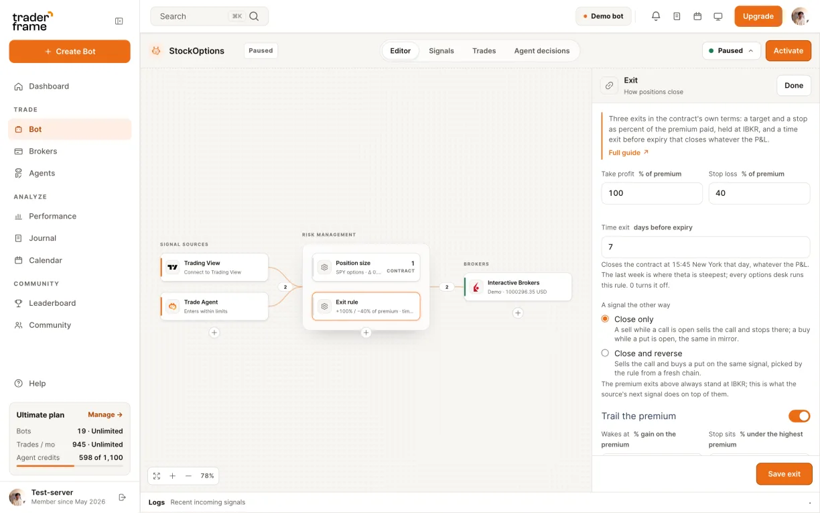The image size is (820, 513).
Task: Open the Full guide link
Action: point(628,153)
